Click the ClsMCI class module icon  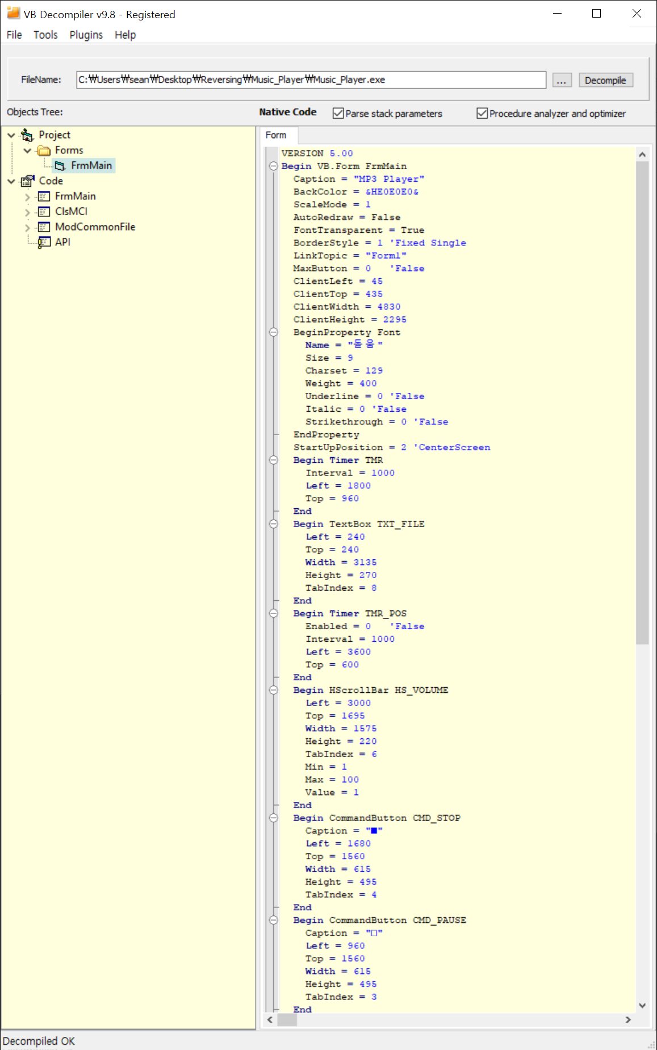[x=44, y=212]
